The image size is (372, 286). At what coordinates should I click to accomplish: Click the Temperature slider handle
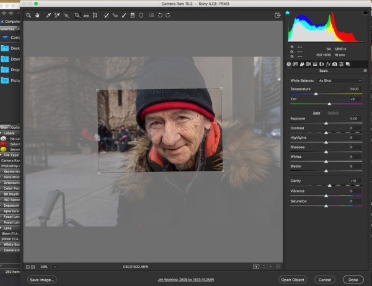tap(316, 94)
